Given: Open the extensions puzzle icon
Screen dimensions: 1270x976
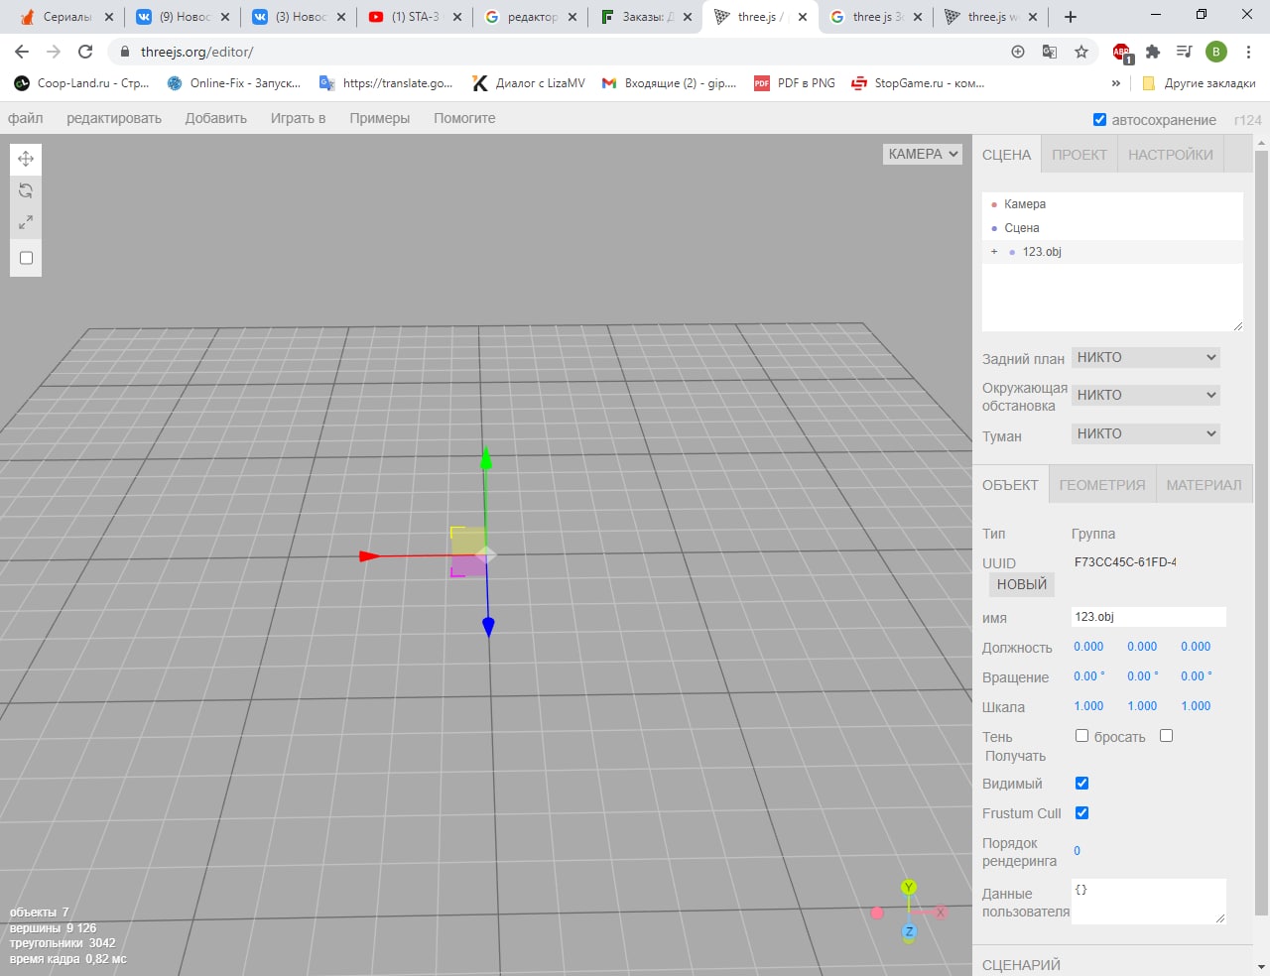Looking at the screenshot, I should tap(1153, 52).
